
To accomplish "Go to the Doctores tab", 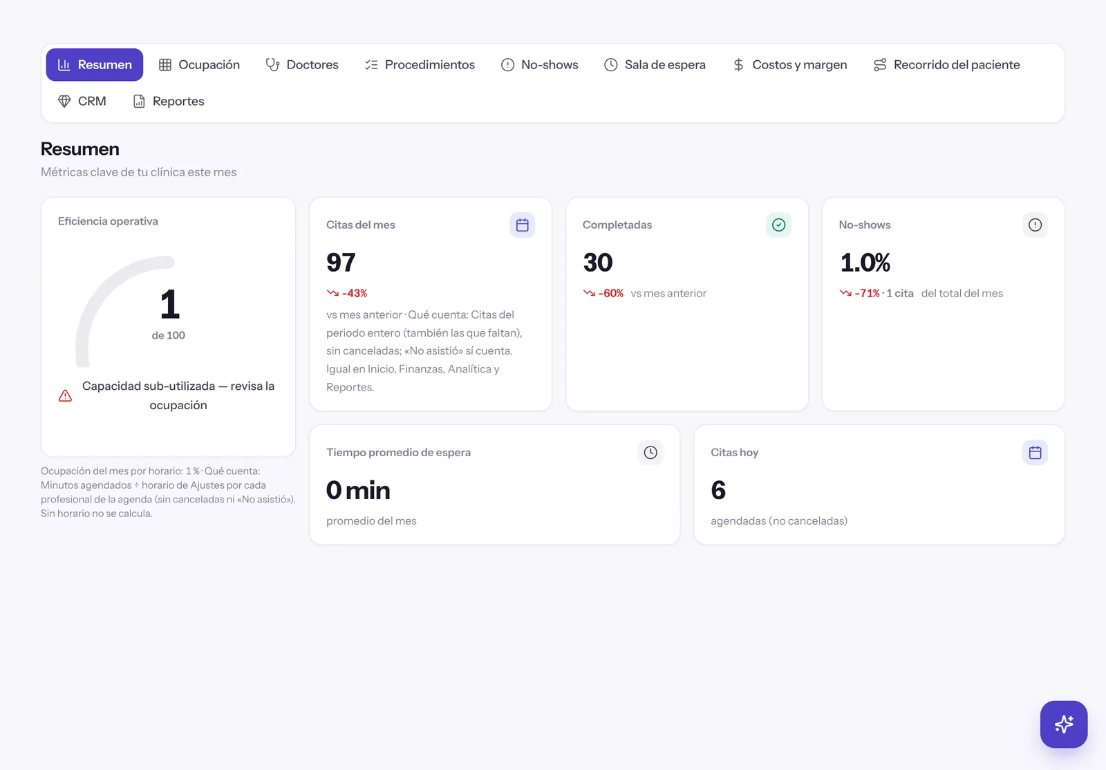I will (x=302, y=64).
